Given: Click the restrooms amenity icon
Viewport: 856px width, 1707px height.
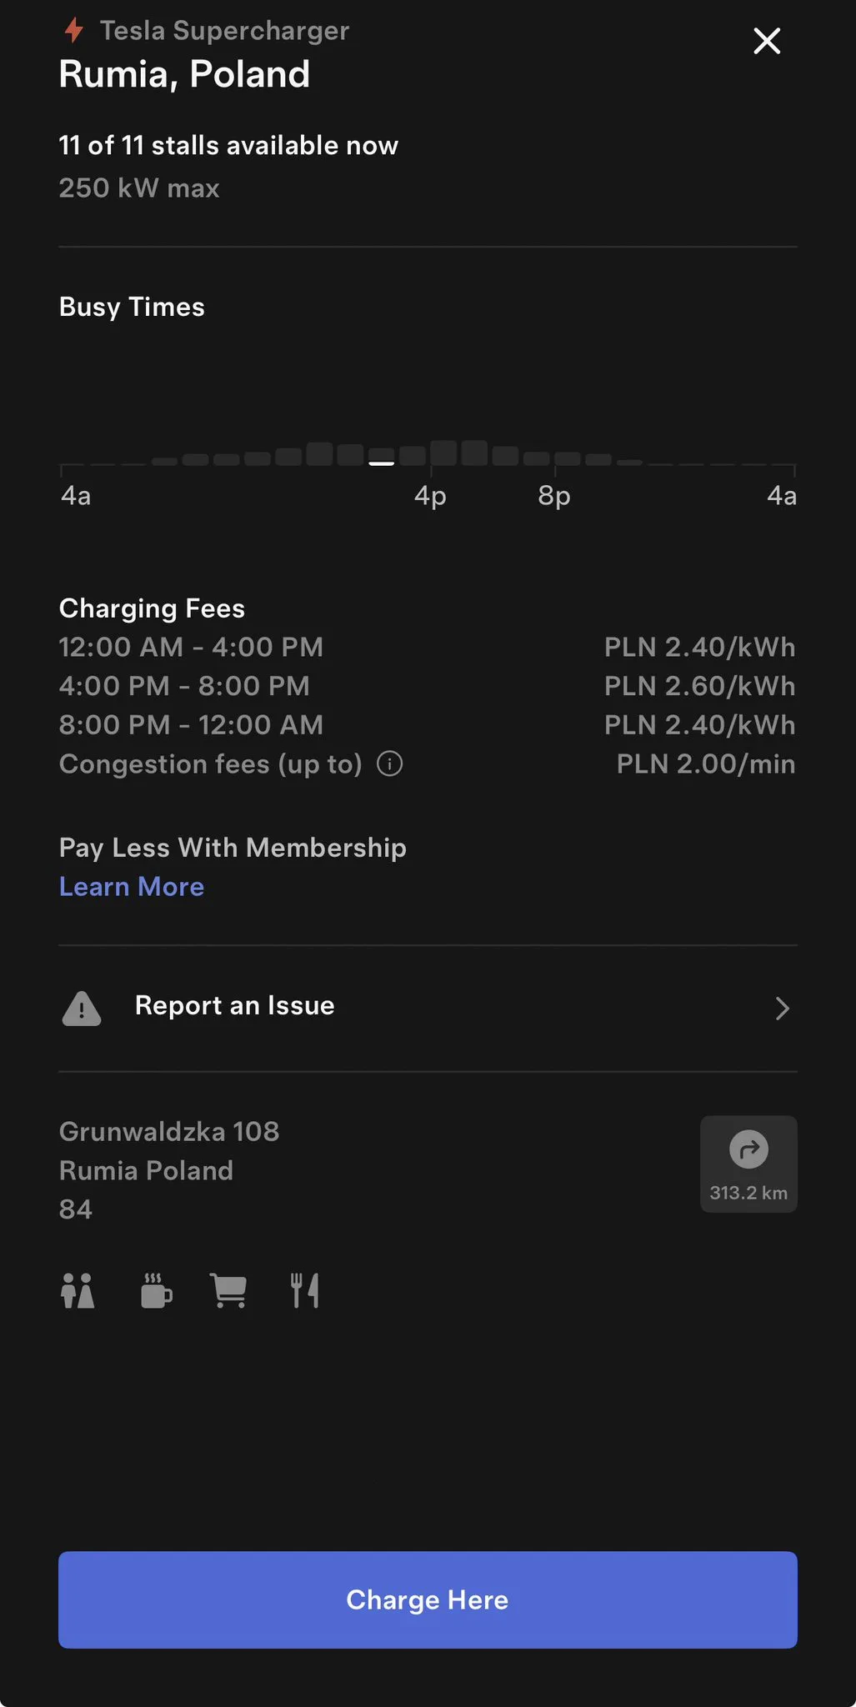Looking at the screenshot, I should tap(78, 1291).
